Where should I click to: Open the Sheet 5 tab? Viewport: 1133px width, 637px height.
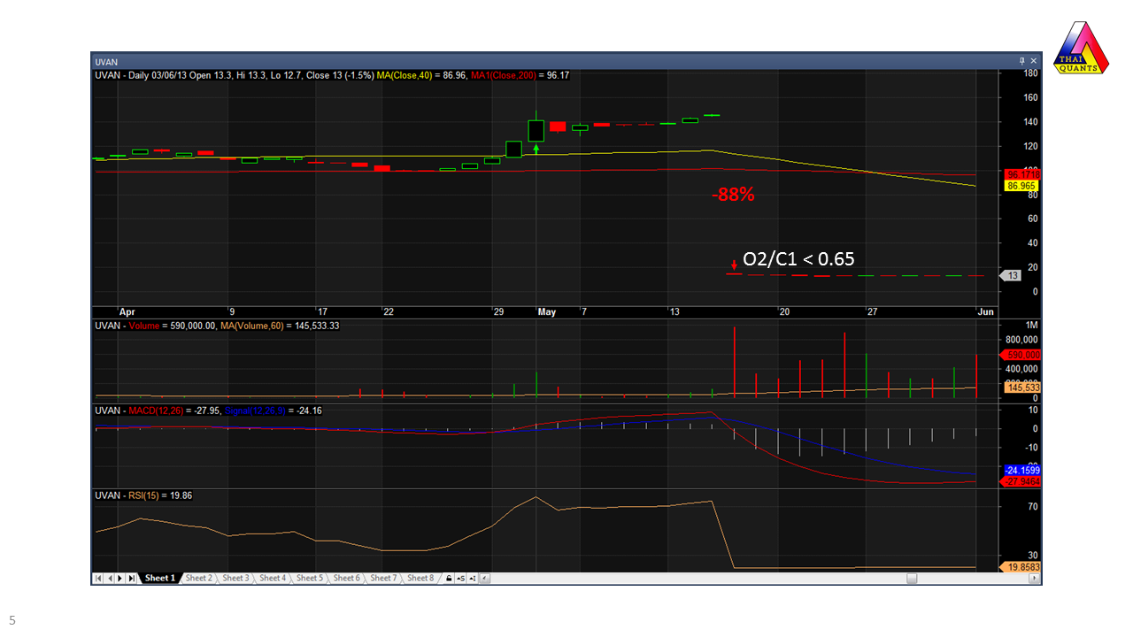(309, 579)
